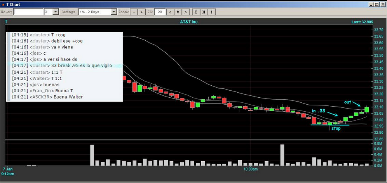Toggle the H toolbar button
The image size is (387, 183).
[x=204, y=12]
